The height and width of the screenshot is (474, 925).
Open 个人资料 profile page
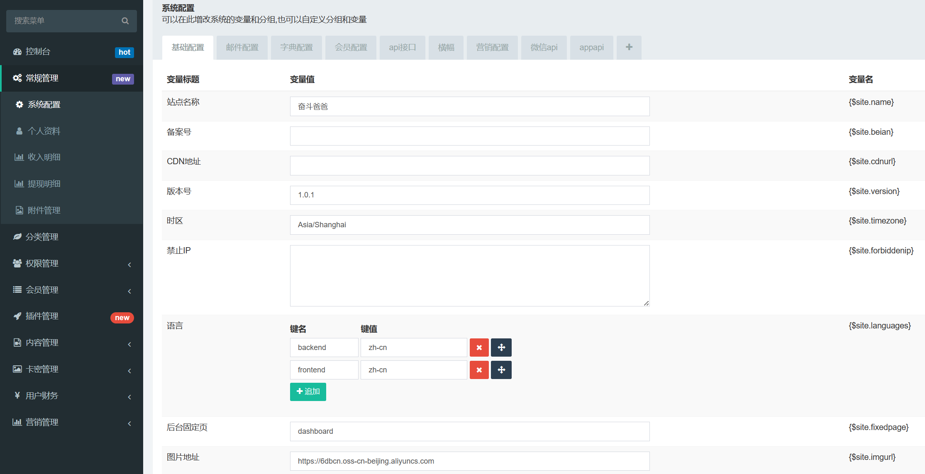tap(71, 131)
